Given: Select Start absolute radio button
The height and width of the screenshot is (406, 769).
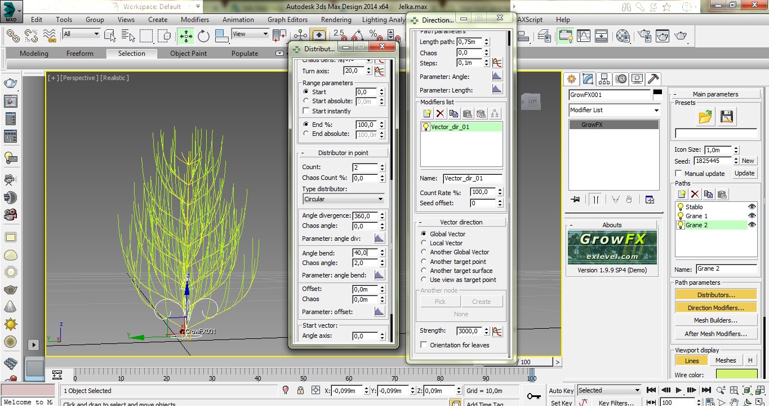Looking at the screenshot, I should point(306,101).
